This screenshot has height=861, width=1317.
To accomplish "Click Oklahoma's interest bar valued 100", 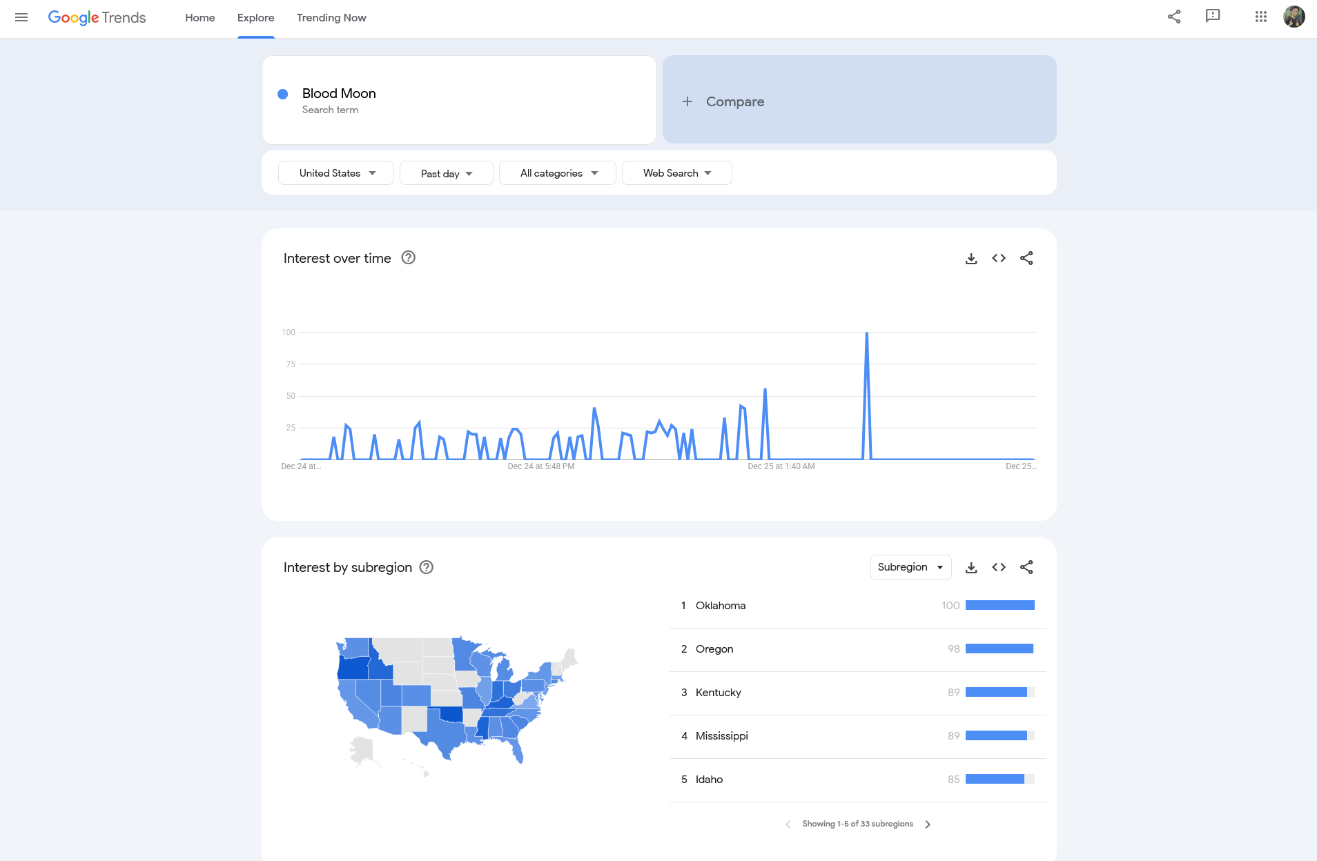I will [x=1000, y=605].
